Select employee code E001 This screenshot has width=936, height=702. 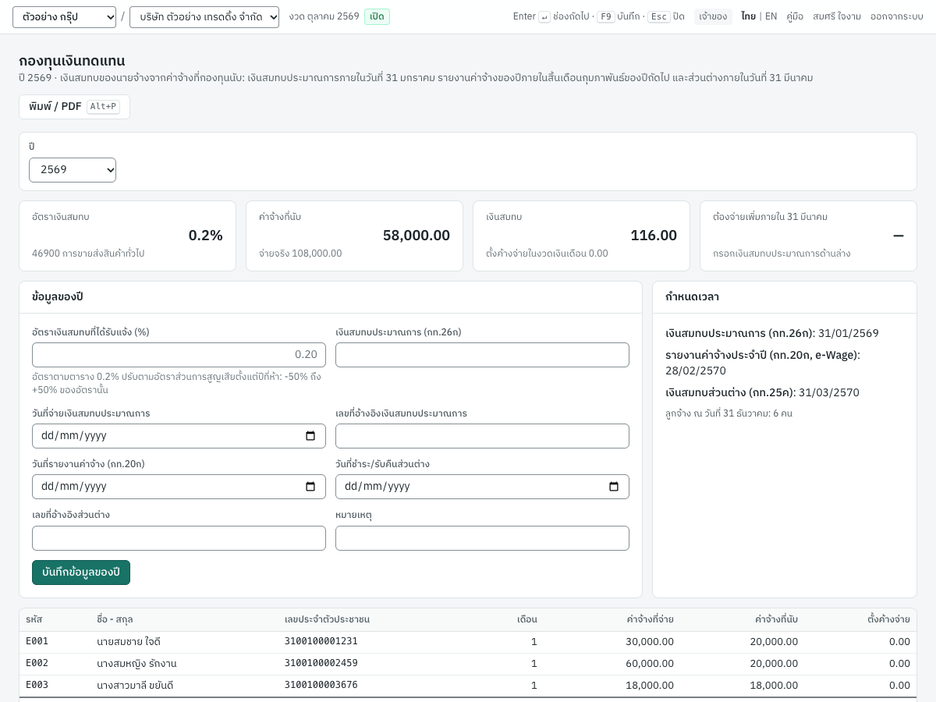[x=37, y=642]
